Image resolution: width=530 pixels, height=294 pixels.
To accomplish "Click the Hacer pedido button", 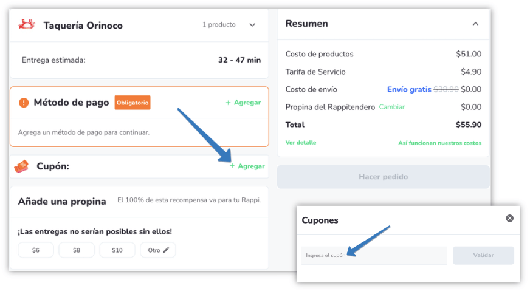I will [x=384, y=177].
